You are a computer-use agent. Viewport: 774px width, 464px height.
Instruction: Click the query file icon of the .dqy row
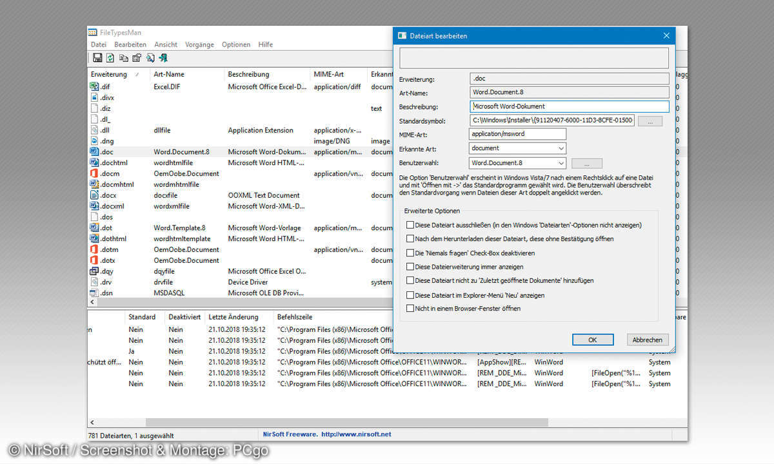tap(94, 271)
